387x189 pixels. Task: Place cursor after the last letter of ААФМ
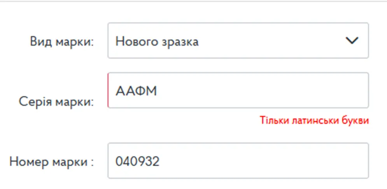pos(157,91)
